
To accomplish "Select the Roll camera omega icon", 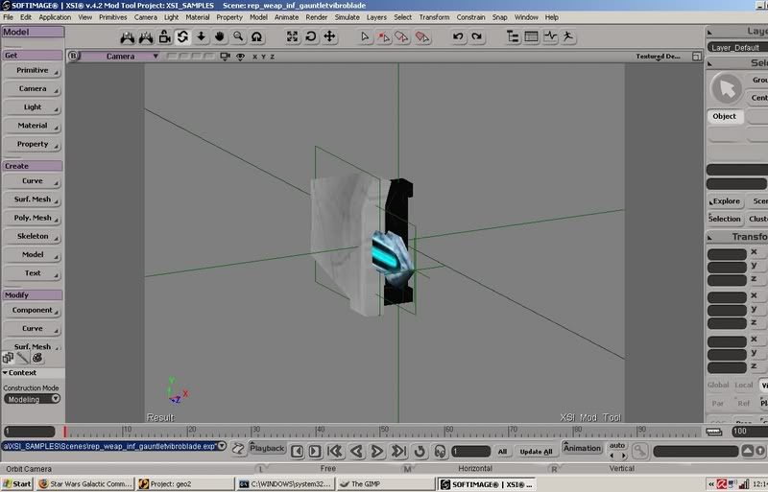I will [256, 36].
